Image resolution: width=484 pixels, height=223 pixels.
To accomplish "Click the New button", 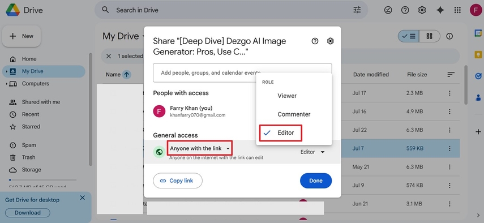I will coord(22,36).
